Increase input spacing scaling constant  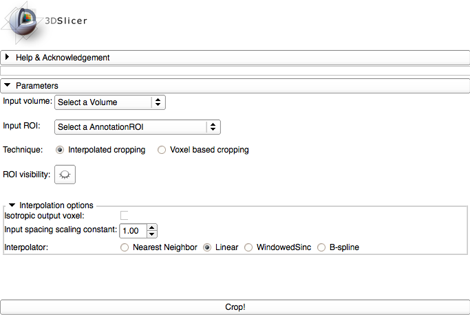tap(152, 227)
